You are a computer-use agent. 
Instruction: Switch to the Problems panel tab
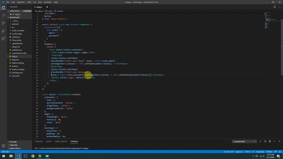coord(39,141)
